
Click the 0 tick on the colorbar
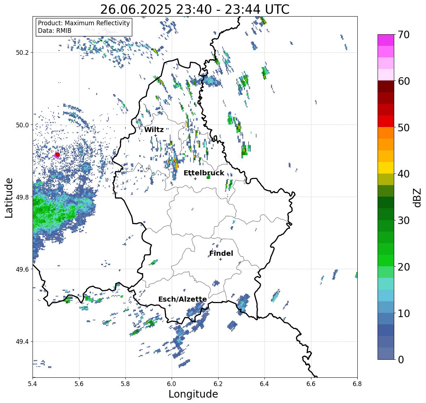[x=401, y=360]
